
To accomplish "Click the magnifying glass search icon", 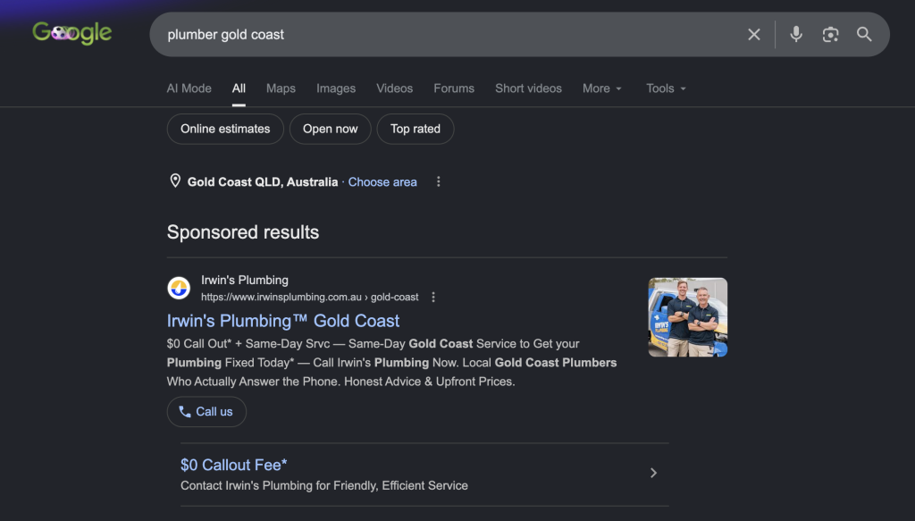I will 864,35.
